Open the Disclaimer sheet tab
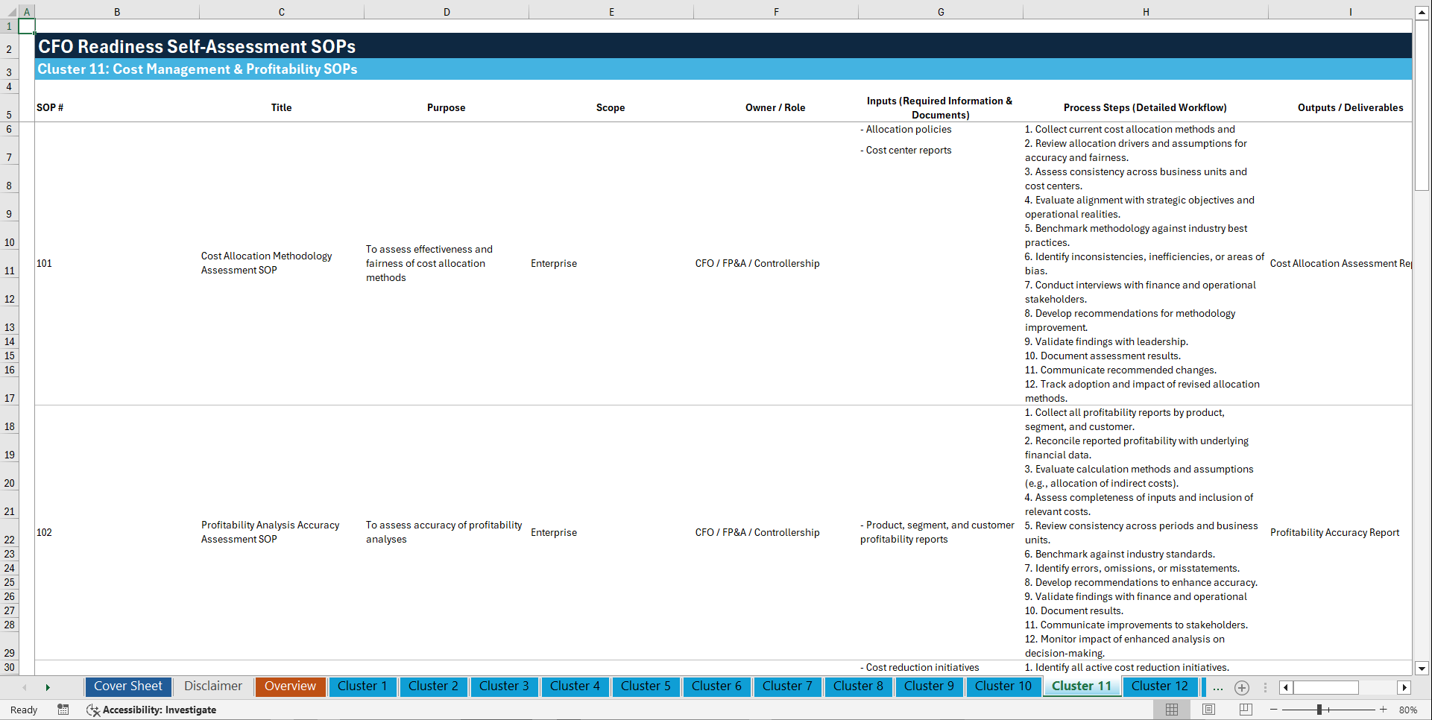This screenshot has width=1432, height=720. click(212, 686)
